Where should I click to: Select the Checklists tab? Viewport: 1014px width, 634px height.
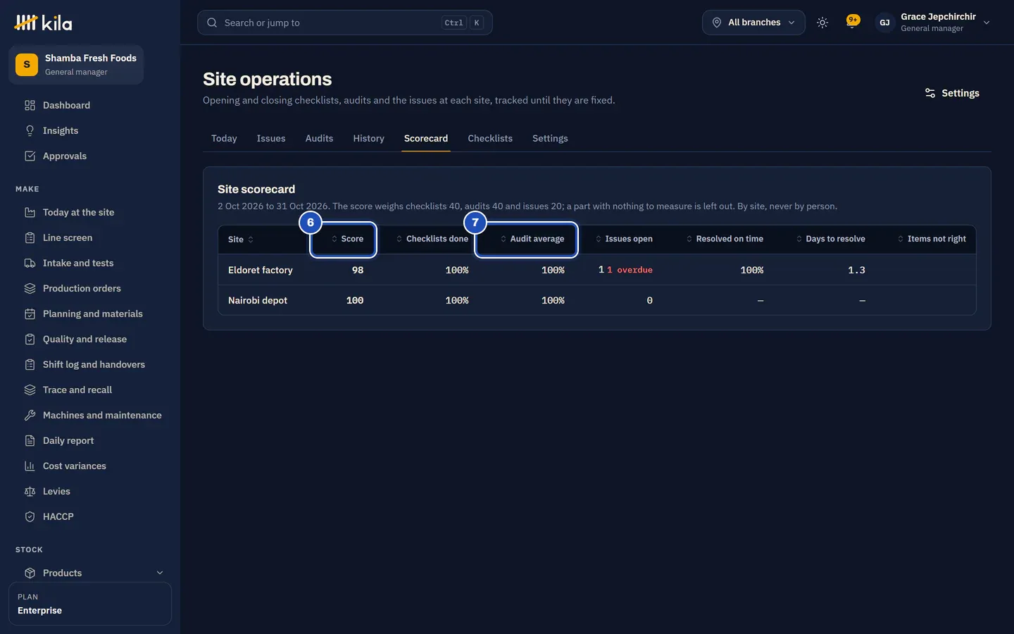[490, 139]
